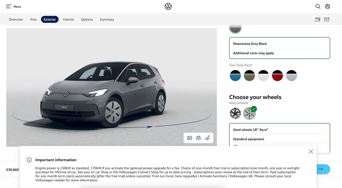The image size is (342, 188).
Task: Click the email envelope icon
Action: (x=327, y=19)
